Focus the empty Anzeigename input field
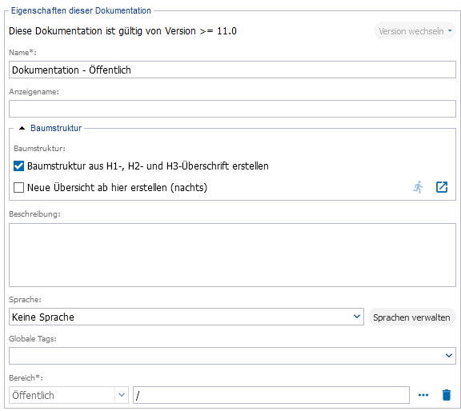The image size is (461, 411). point(232,109)
